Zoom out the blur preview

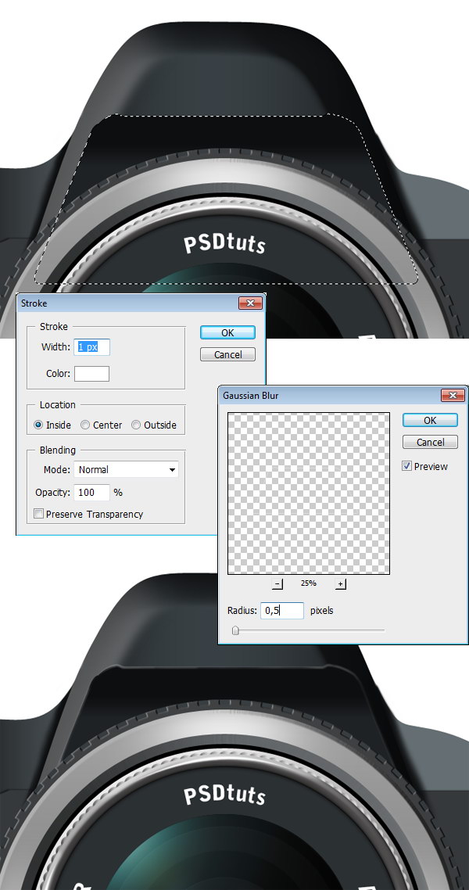click(277, 584)
